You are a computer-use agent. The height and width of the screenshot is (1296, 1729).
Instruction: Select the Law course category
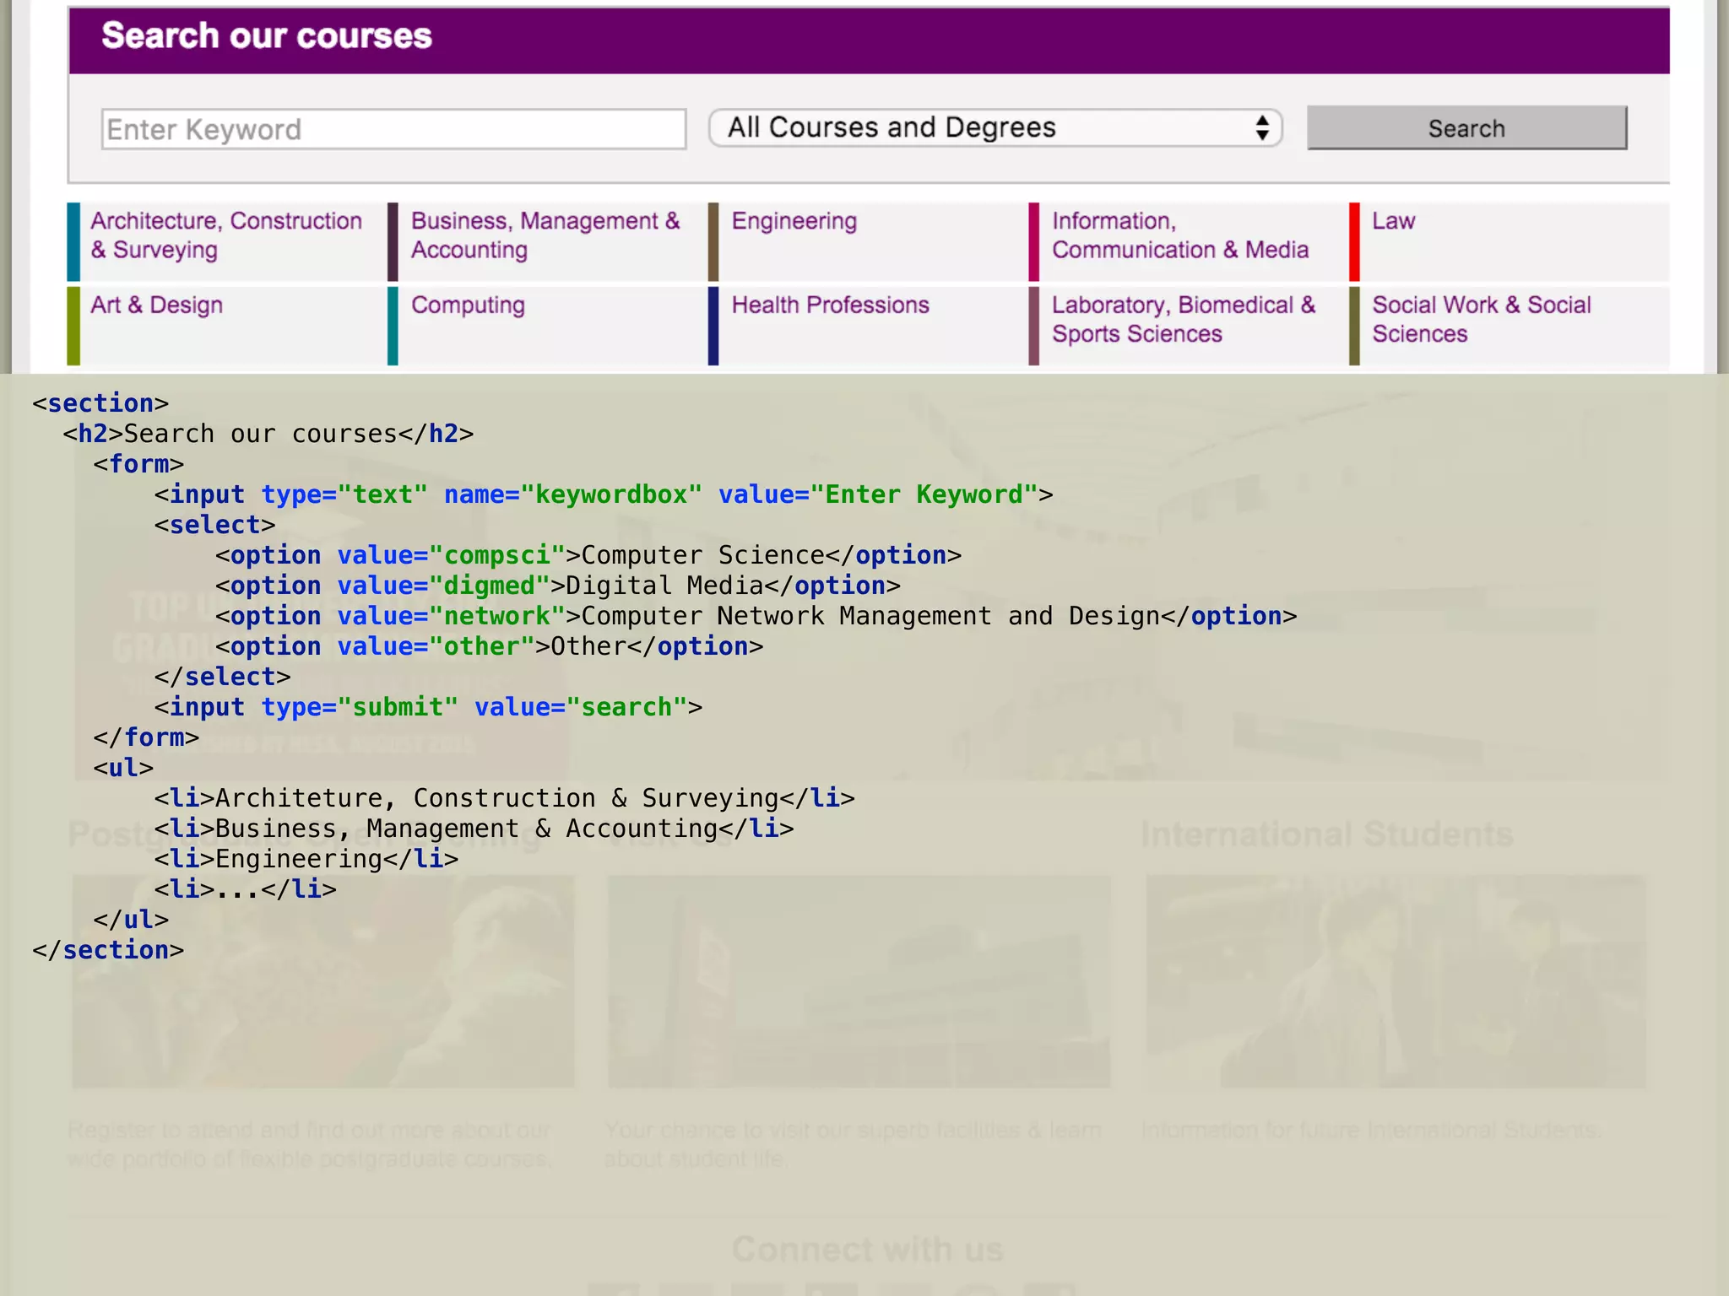(x=1393, y=221)
